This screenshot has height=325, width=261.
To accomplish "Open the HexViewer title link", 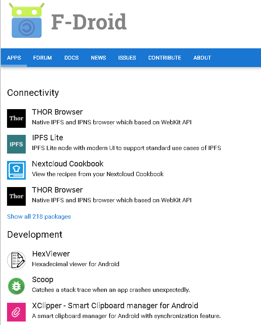I will coord(51,254).
